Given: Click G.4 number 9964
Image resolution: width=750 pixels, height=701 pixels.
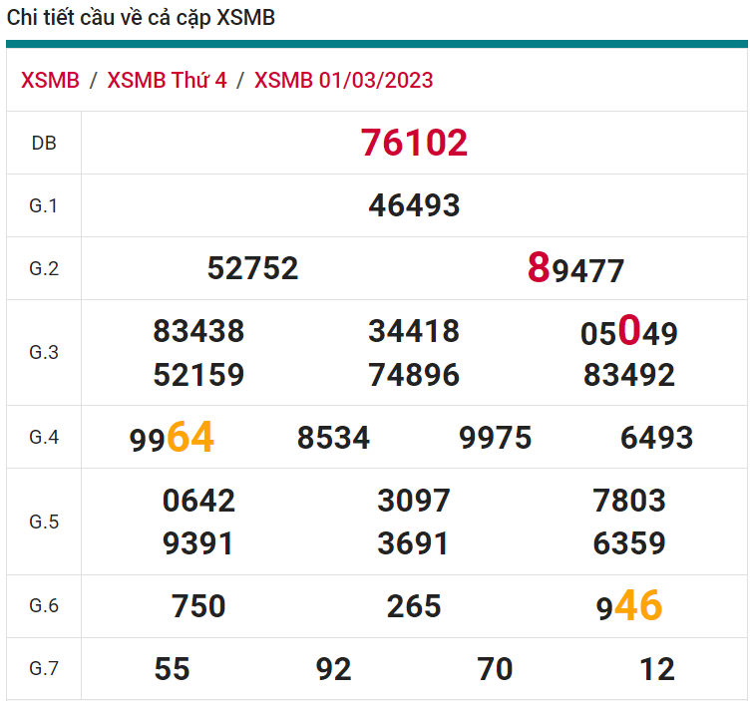Looking at the screenshot, I should click(x=172, y=438).
